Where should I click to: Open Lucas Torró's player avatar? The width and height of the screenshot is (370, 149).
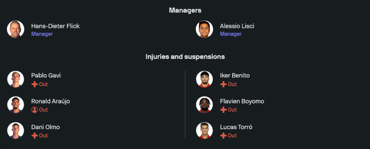pyautogui.click(x=204, y=131)
